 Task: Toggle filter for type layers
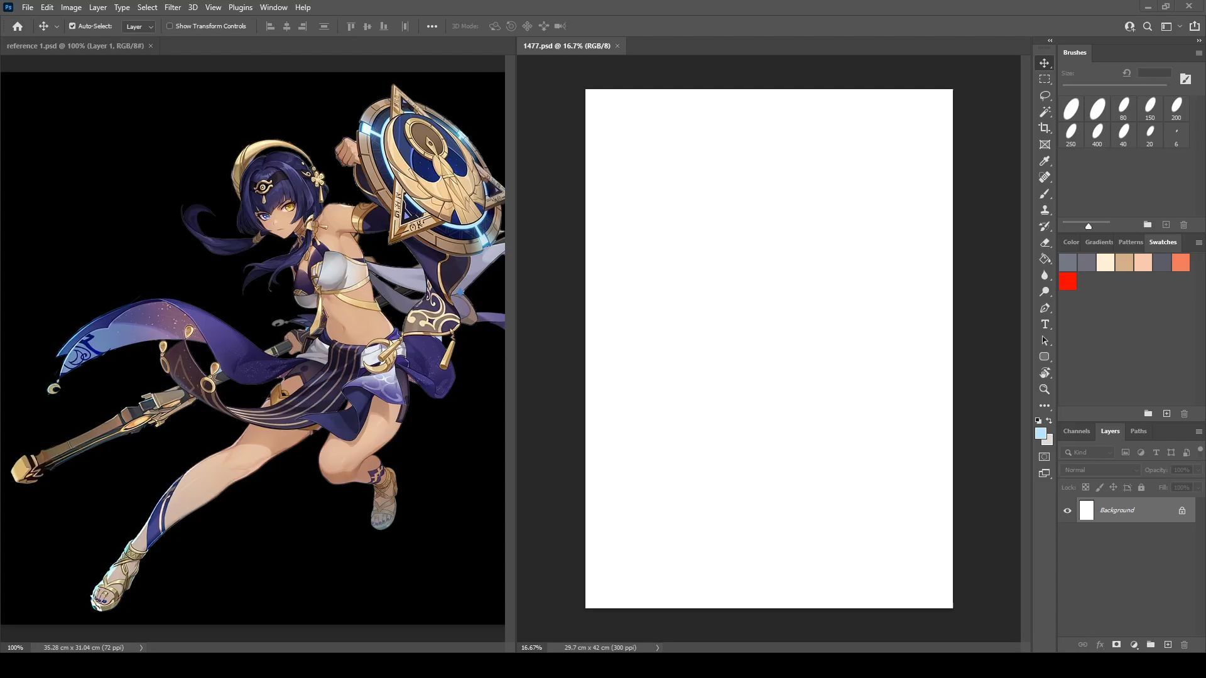1156,453
